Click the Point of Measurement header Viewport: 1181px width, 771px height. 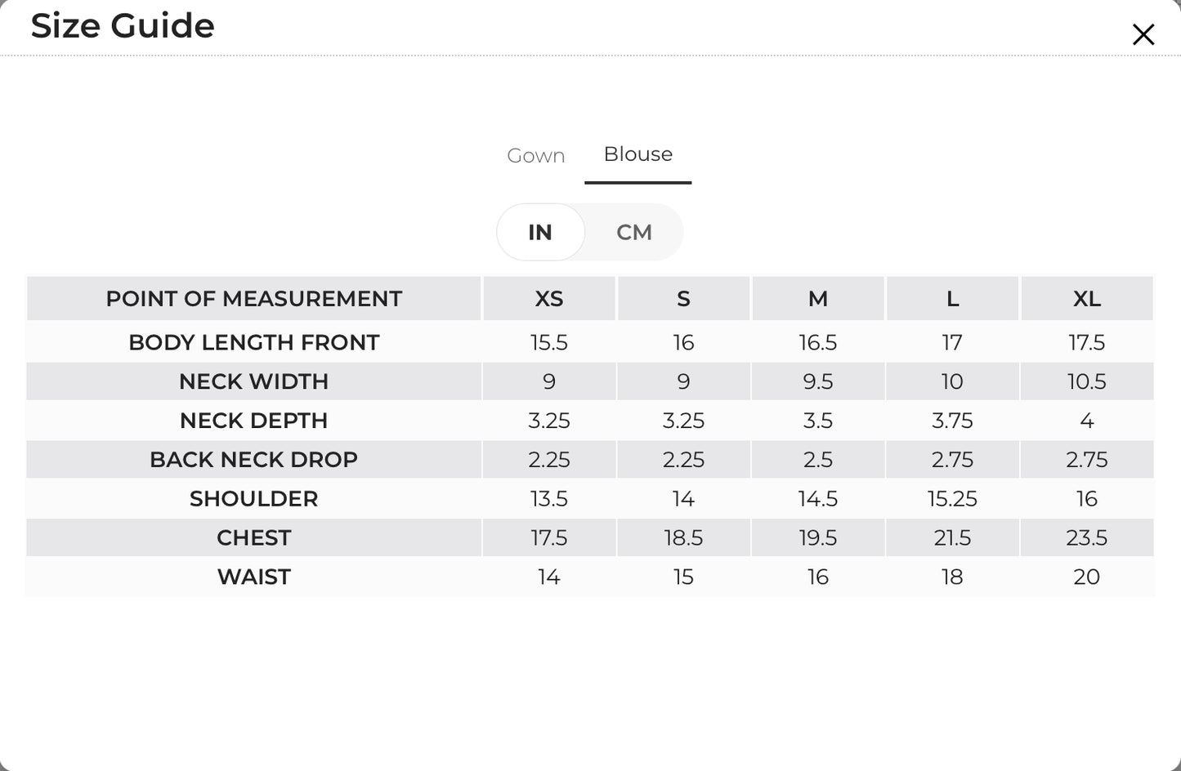(254, 299)
